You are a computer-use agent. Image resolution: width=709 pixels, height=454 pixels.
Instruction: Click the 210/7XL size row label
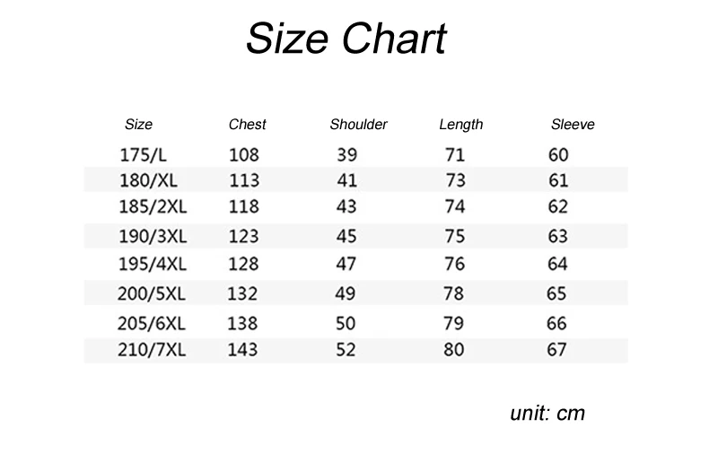coord(152,350)
